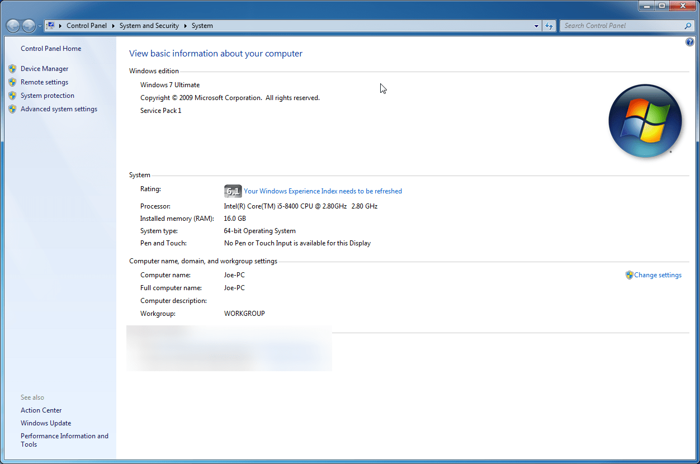Expand arrow after Control Panel breadcrumb

click(x=113, y=26)
